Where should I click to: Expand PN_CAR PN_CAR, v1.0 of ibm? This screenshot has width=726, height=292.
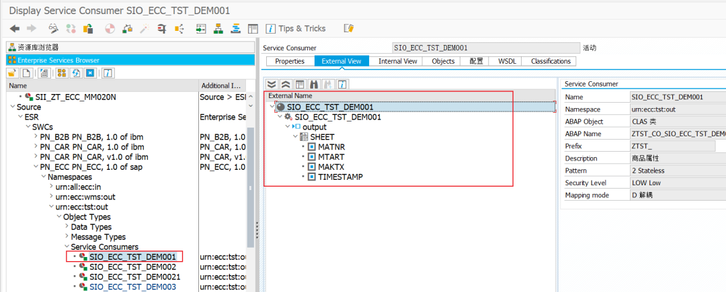pos(36,157)
